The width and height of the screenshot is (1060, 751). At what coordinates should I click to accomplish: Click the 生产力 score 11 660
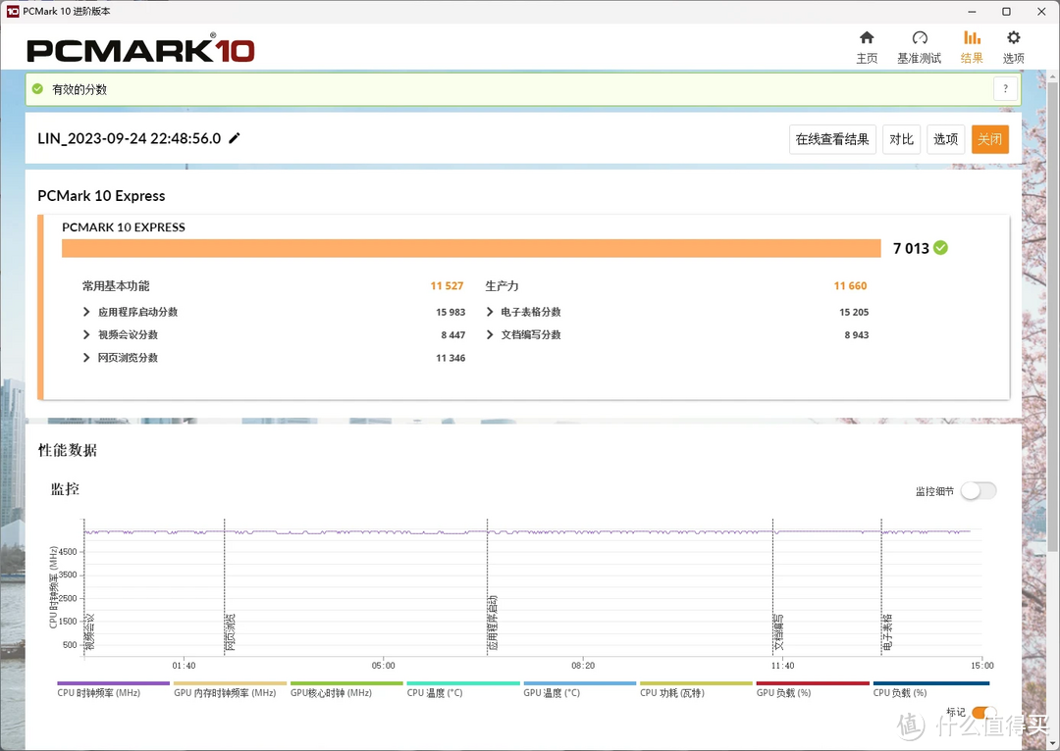[850, 286]
